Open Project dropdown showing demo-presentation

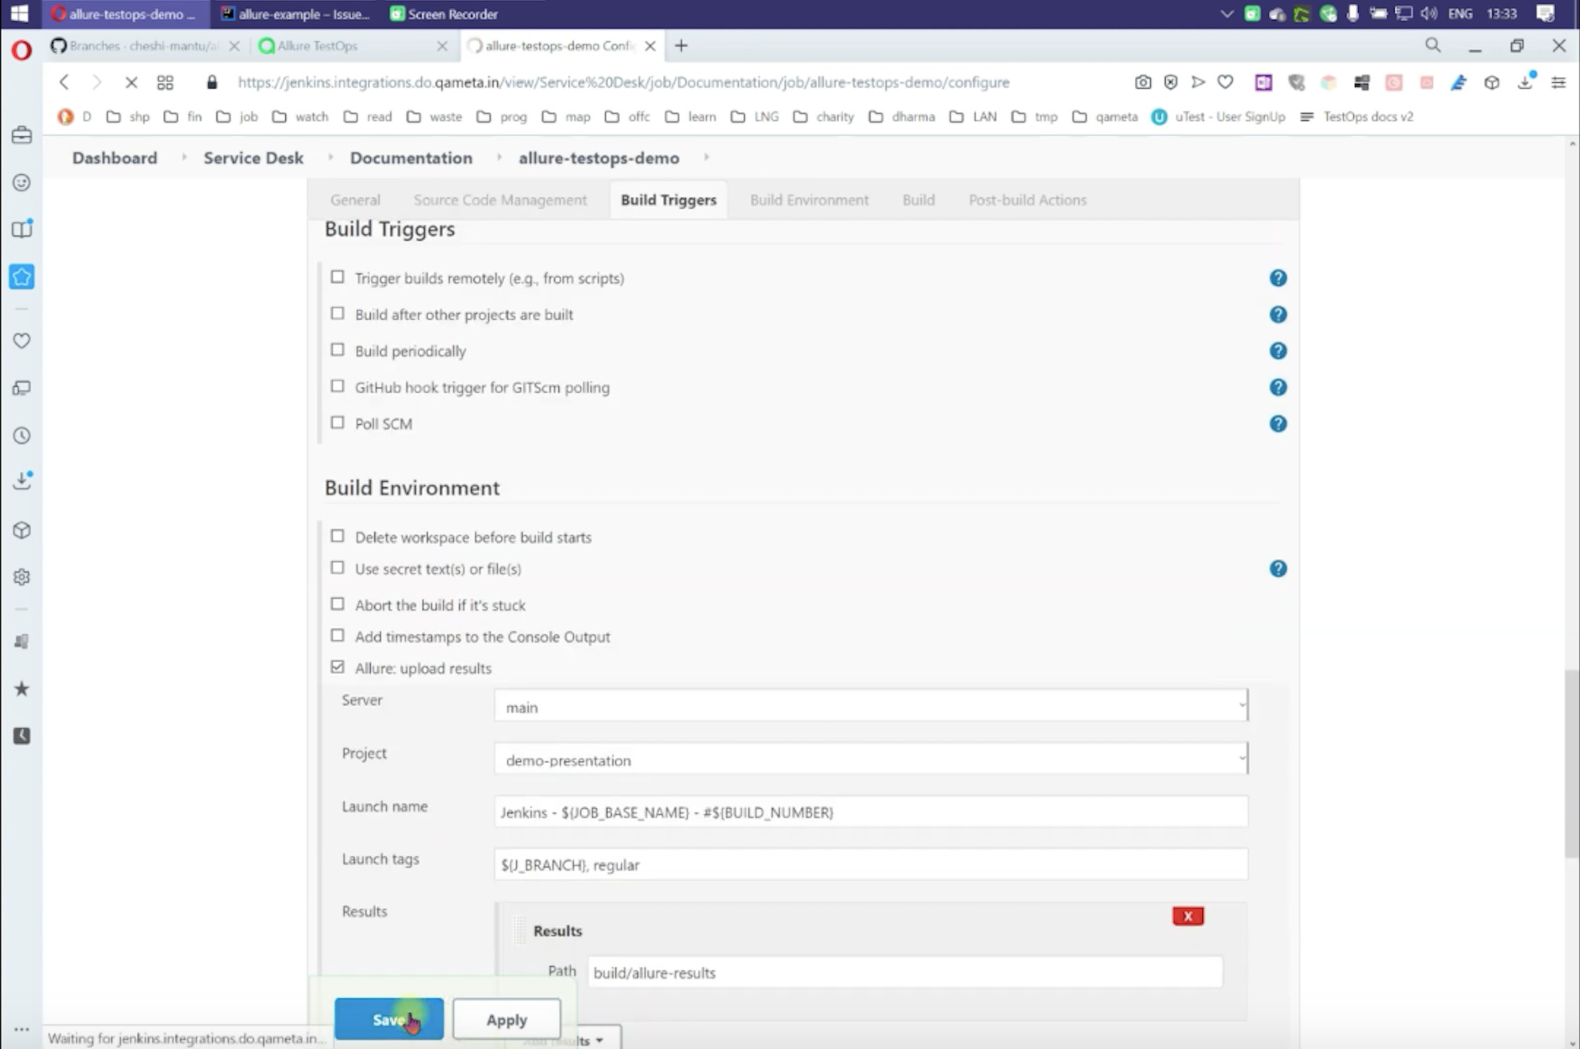pos(871,759)
